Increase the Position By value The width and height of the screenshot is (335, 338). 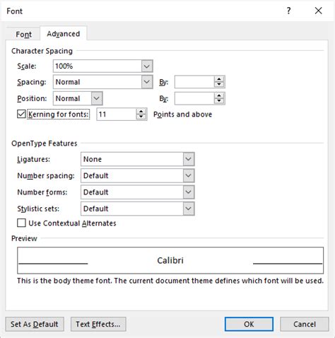pos(219,95)
